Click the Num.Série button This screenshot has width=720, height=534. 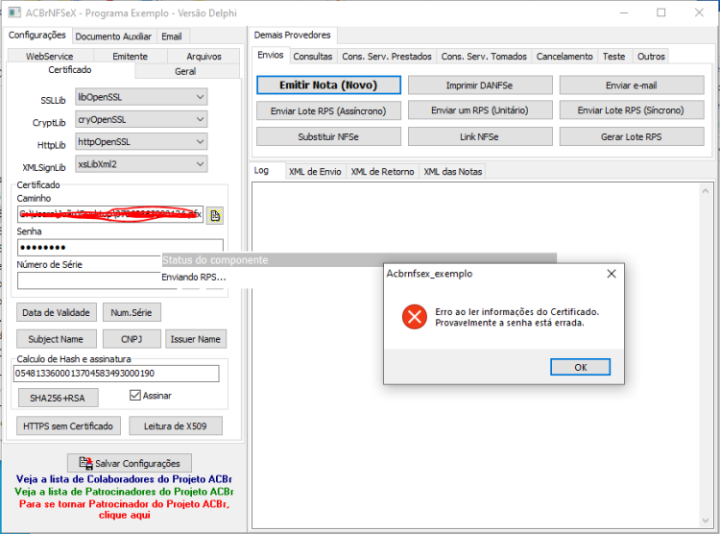point(132,312)
